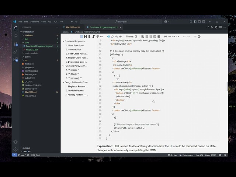Toggle preview eye icon in markdown toolbar
The image size is (236, 177).
(195, 37)
